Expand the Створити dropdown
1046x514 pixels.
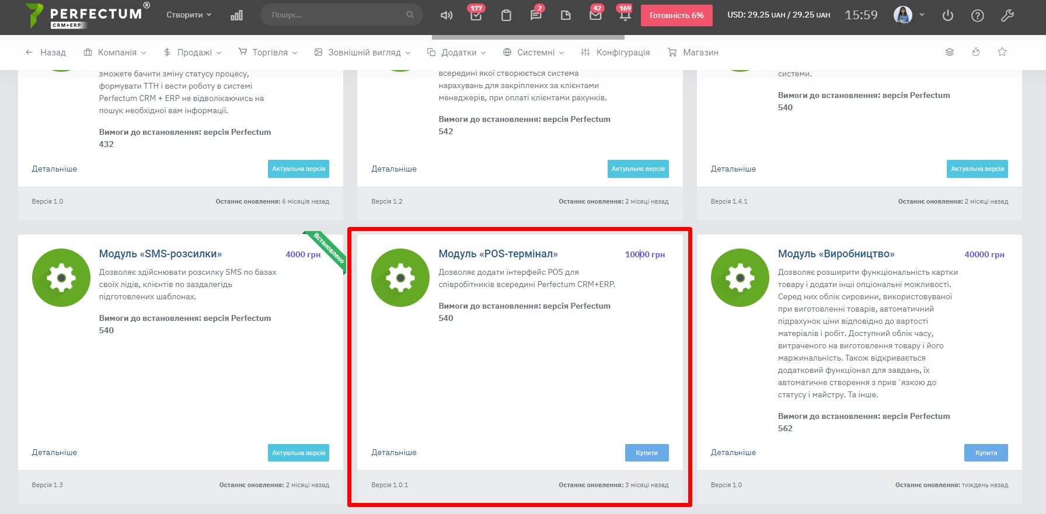(189, 15)
